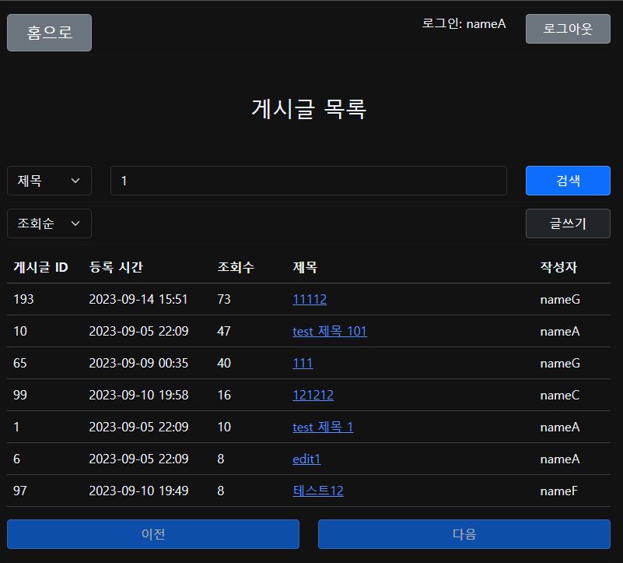
Task: Open the post titled 121212
Action: (313, 395)
